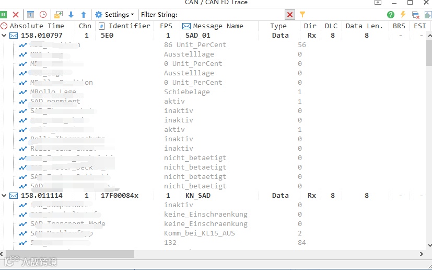The height and width of the screenshot is (270, 432).
Task: Click the envelope icon of KN_SAD row
Action: [14, 196]
